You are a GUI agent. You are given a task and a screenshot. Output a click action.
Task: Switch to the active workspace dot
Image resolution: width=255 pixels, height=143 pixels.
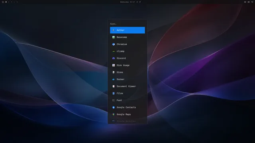[x=6, y=2]
